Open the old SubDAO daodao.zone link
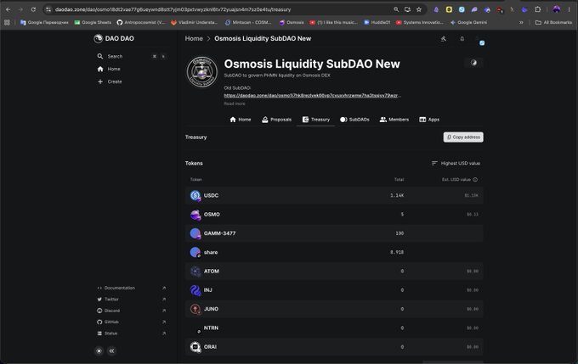This screenshot has width=578, height=364. [x=313, y=95]
